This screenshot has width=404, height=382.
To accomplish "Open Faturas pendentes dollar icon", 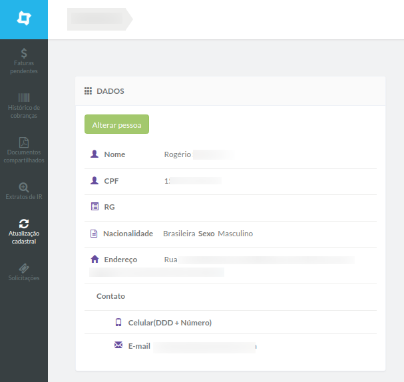I will (x=24, y=53).
